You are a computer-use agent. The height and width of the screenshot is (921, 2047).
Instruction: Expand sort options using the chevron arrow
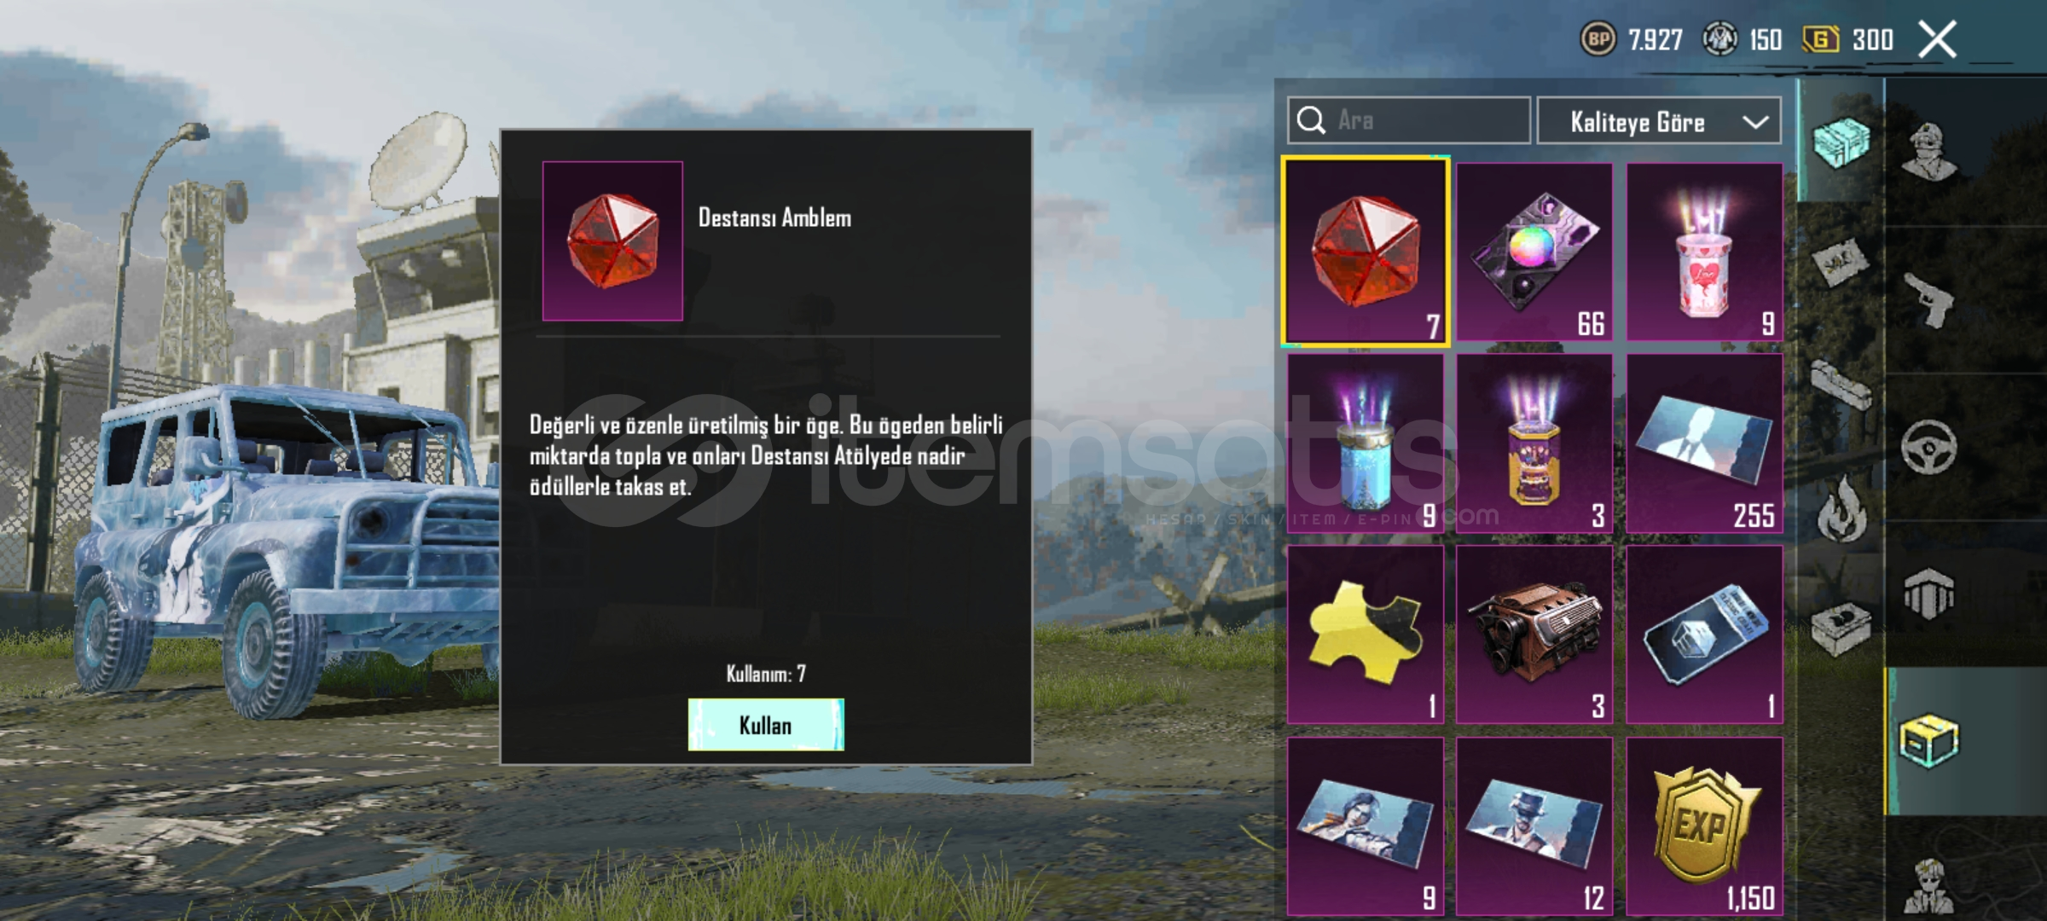point(1755,122)
